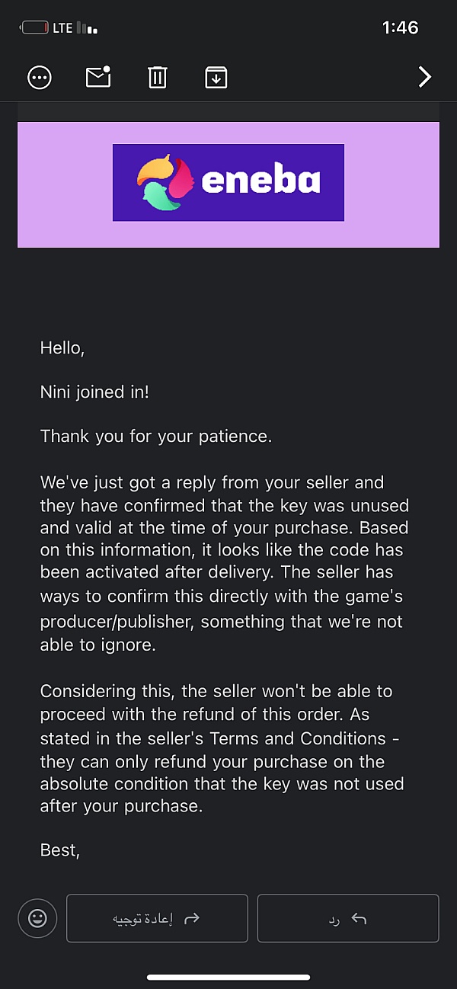Tap the Terms and Conditions refund paragraph
457x989 pixels.
coord(222,749)
